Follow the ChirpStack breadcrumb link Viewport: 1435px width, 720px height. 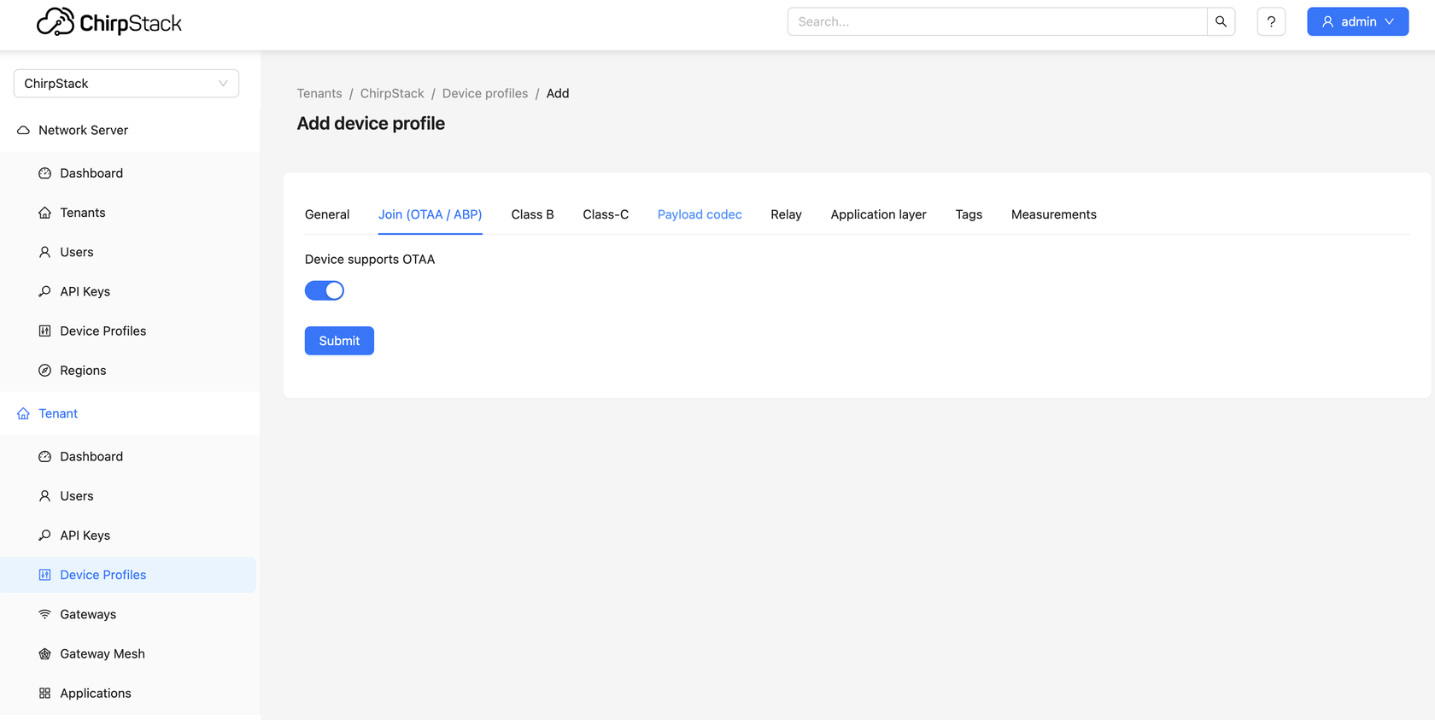392,93
